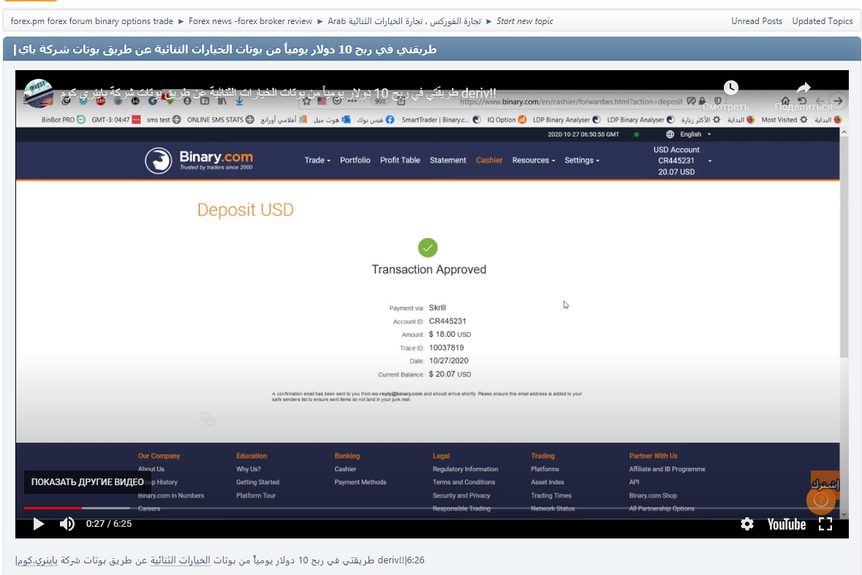Viewport: 862px width, 575px height.
Task: Select Cashier in the Binary.com navbar
Action: 488,160
